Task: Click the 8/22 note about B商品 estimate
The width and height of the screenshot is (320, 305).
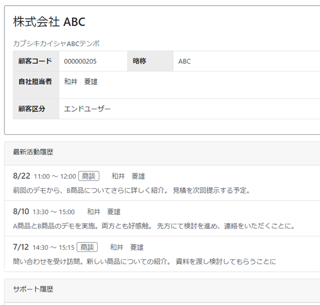Action: [x=131, y=191]
